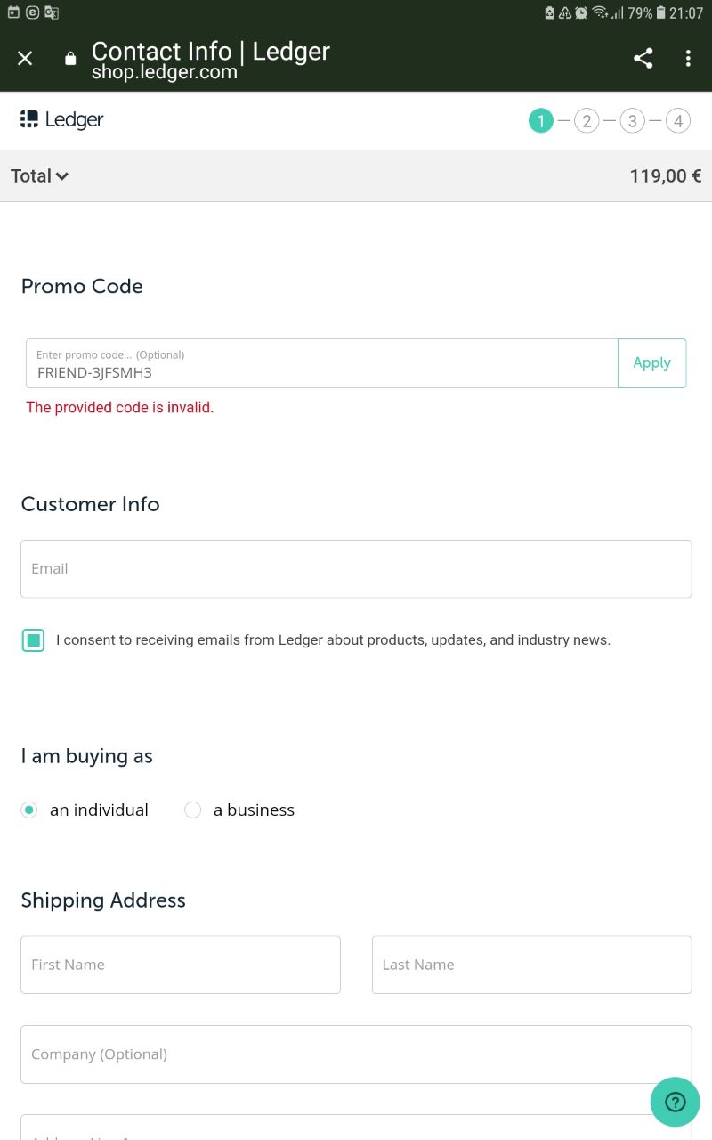This screenshot has width=712, height=1140.
Task: Tap the padlock site security icon
Action: (x=71, y=59)
